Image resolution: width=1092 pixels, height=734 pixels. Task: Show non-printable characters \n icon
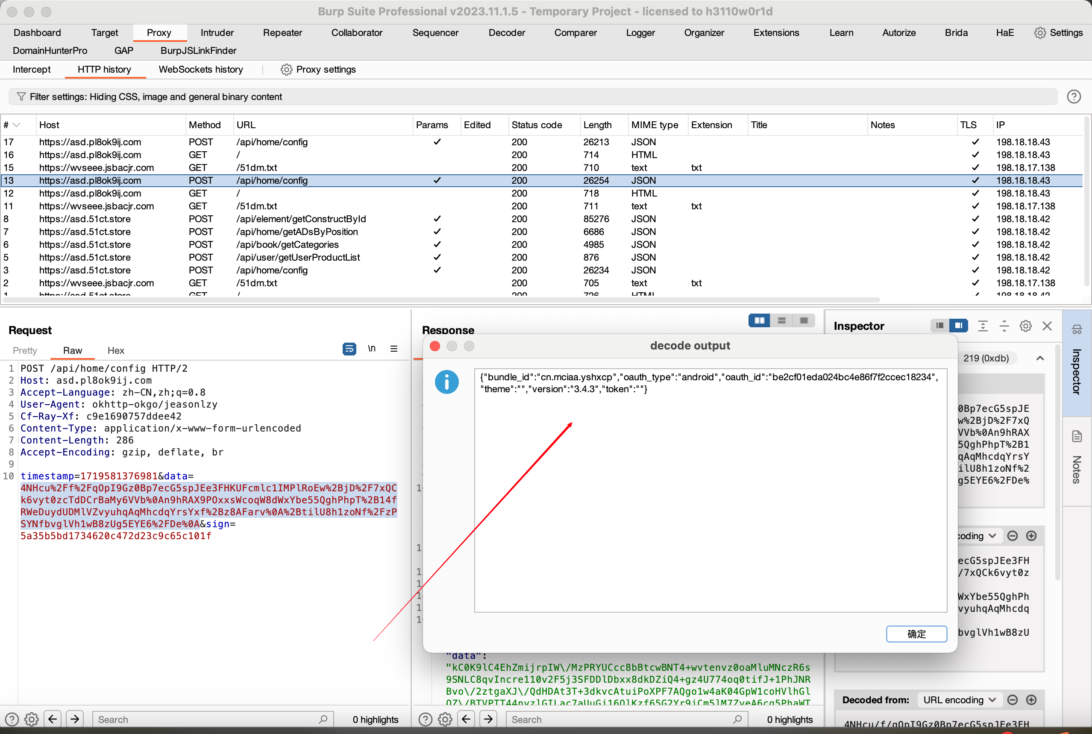pyautogui.click(x=372, y=349)
